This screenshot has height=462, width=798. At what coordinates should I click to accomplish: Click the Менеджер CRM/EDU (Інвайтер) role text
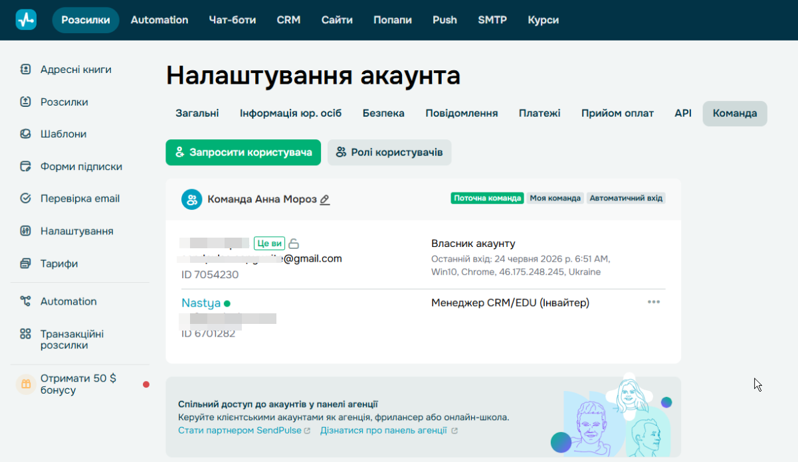tap(510, 303)
